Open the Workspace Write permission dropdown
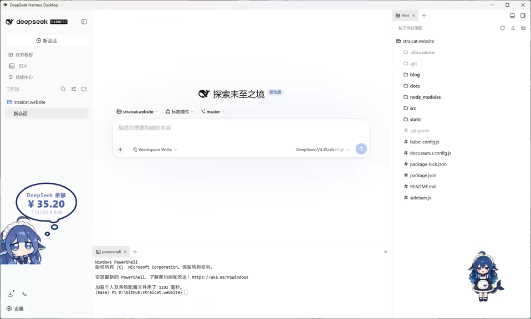The image size is (531, 319). click(x=155, y=150)
